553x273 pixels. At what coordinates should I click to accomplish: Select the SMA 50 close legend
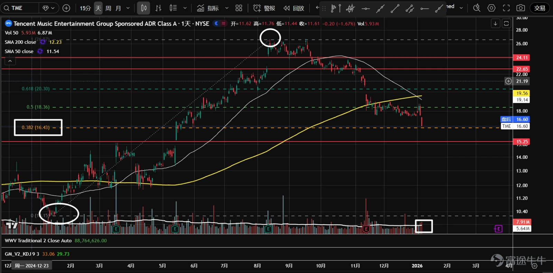[x=19, y=52]
